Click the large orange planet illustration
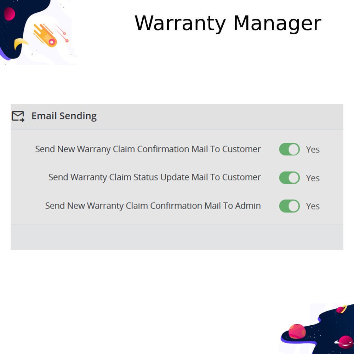 (x=297, y=331)
